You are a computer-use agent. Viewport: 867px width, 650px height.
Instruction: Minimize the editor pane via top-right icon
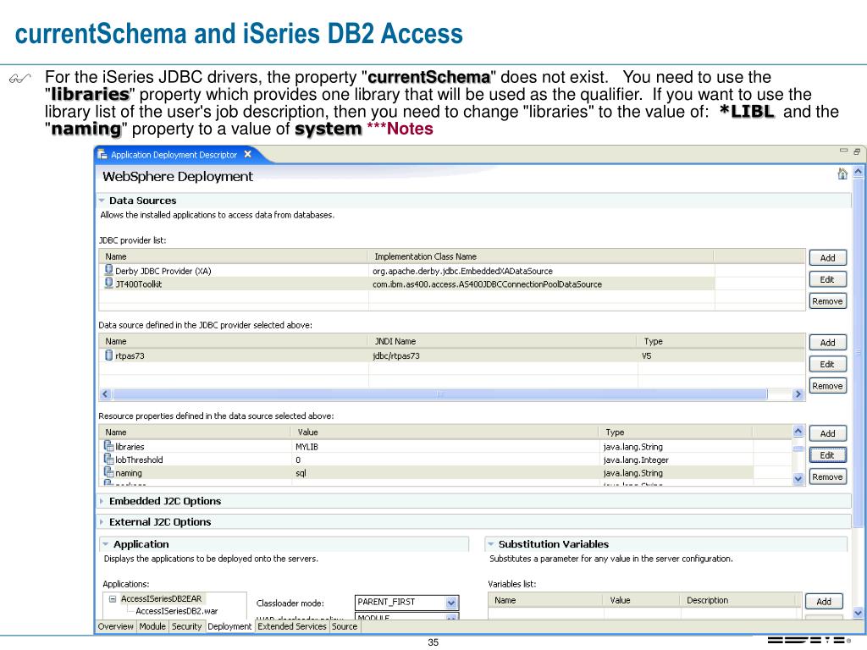843,151
